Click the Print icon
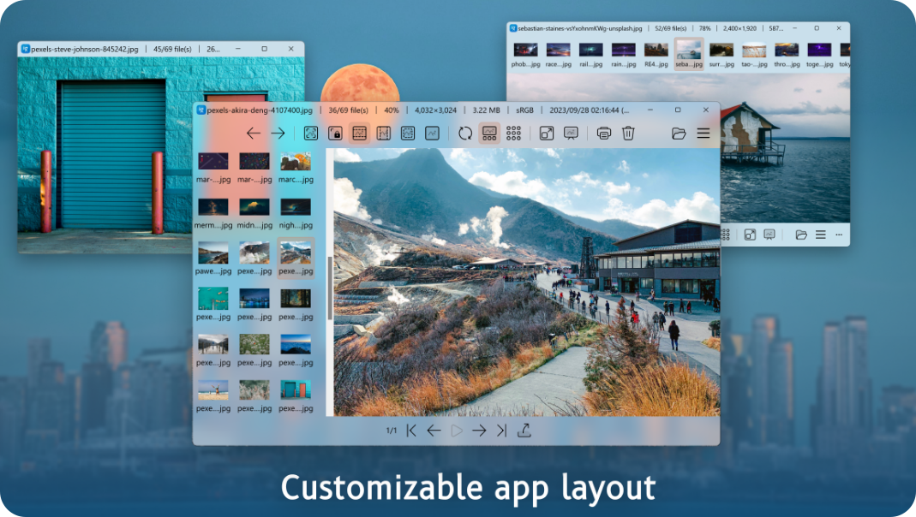Screen dimensions: 916x517 coord(604,133)
